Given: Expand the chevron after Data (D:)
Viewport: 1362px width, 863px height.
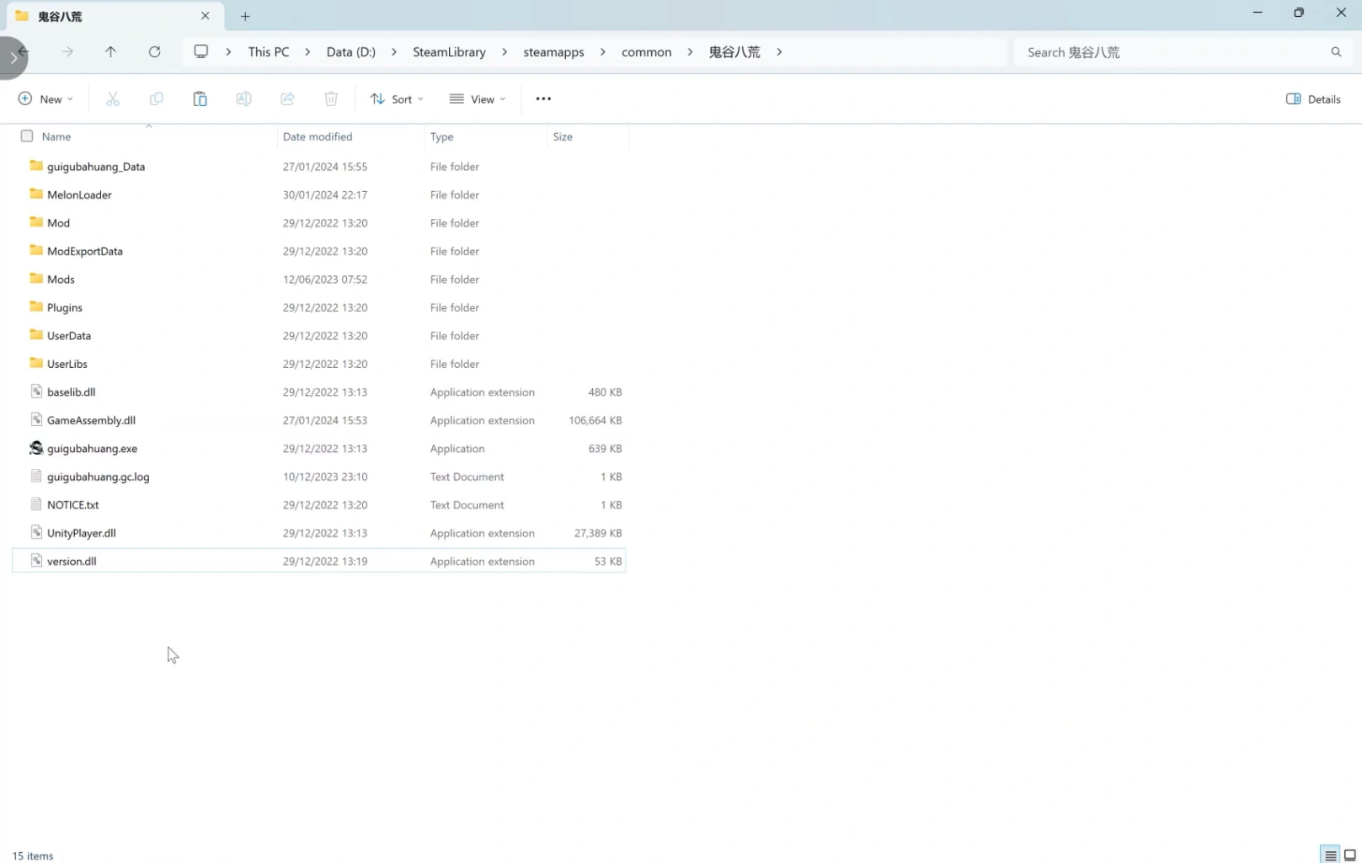Looking at the screenshot, I should [x=394, y=52].
